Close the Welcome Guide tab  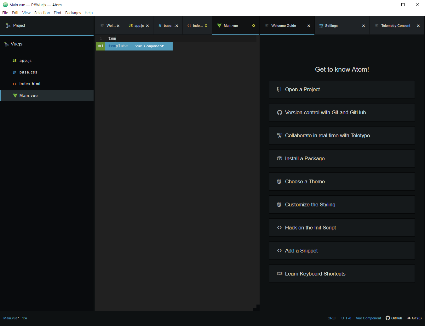point(309,26)
